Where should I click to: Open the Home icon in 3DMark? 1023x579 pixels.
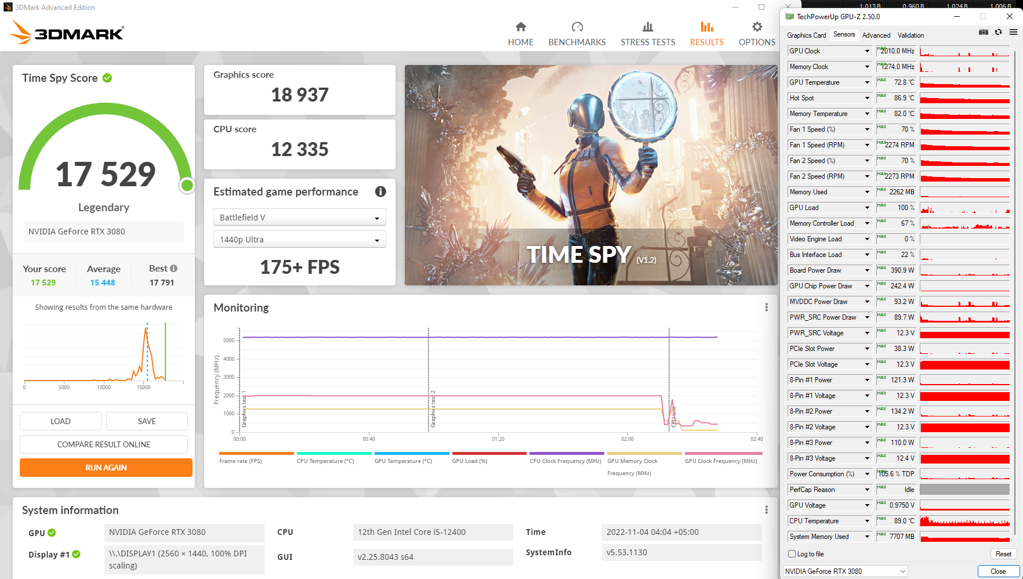(521, 27)
